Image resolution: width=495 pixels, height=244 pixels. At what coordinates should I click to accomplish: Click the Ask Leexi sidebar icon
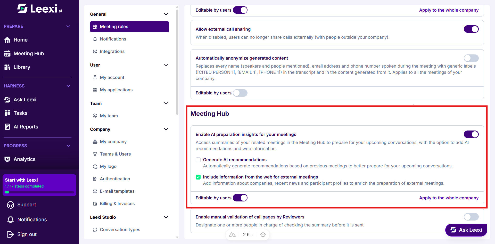click(x=7, y=100)
